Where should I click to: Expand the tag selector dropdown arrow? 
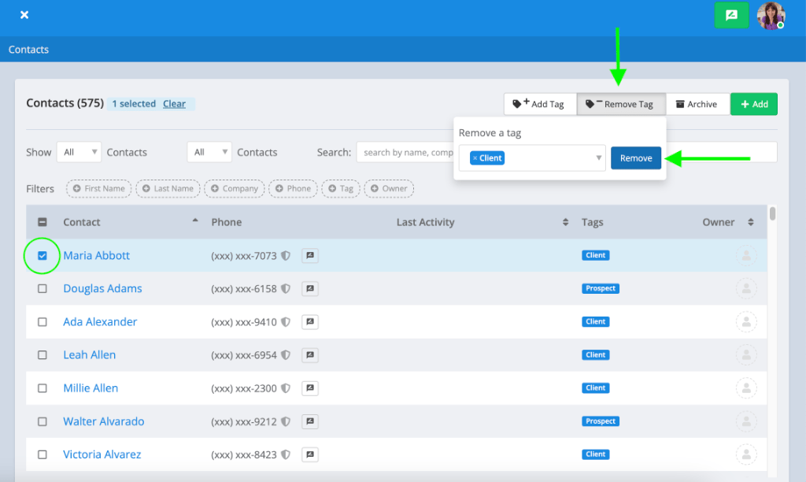[x=598, y=158]
